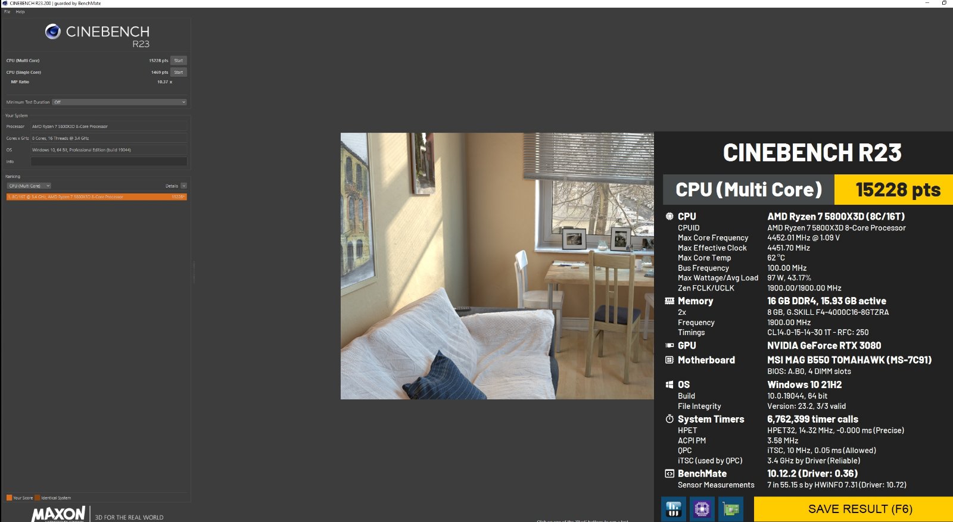Click the iTSC value 3.4 GHz by Driver

click(814, 461)
